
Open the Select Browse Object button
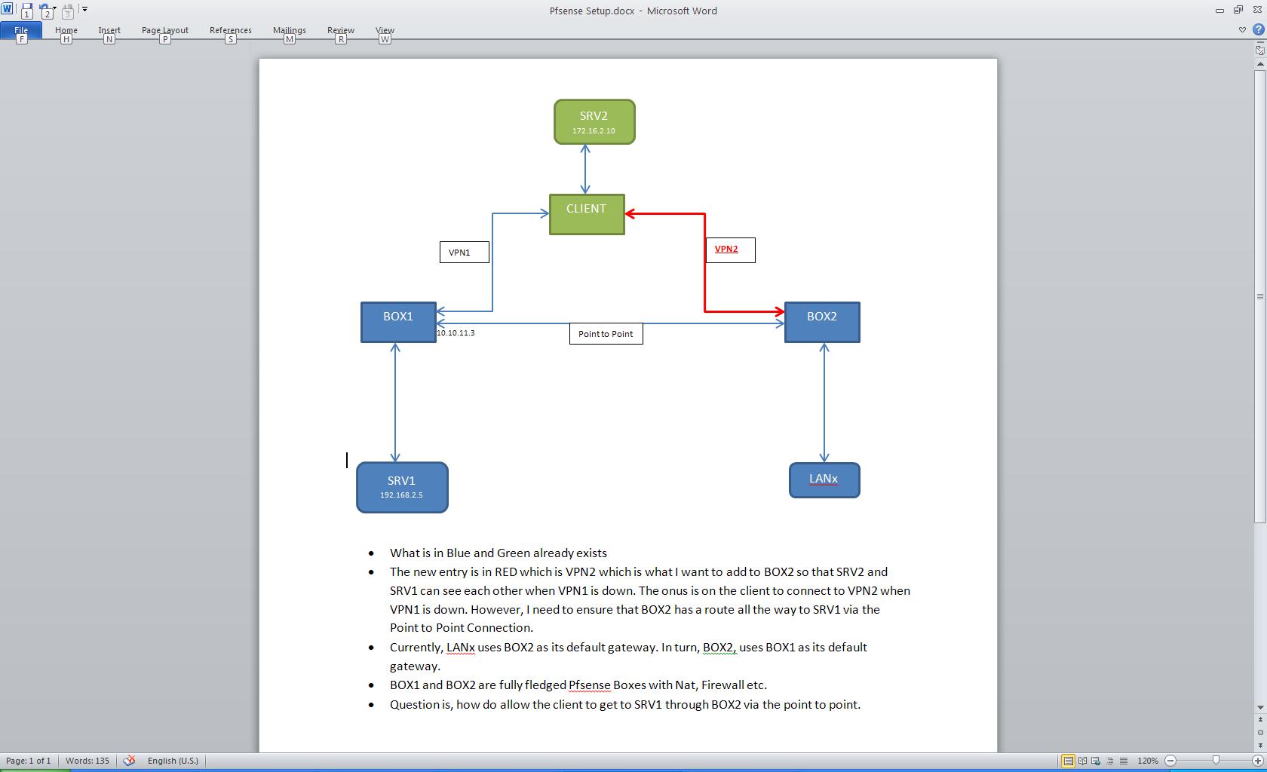(1260, 732)
